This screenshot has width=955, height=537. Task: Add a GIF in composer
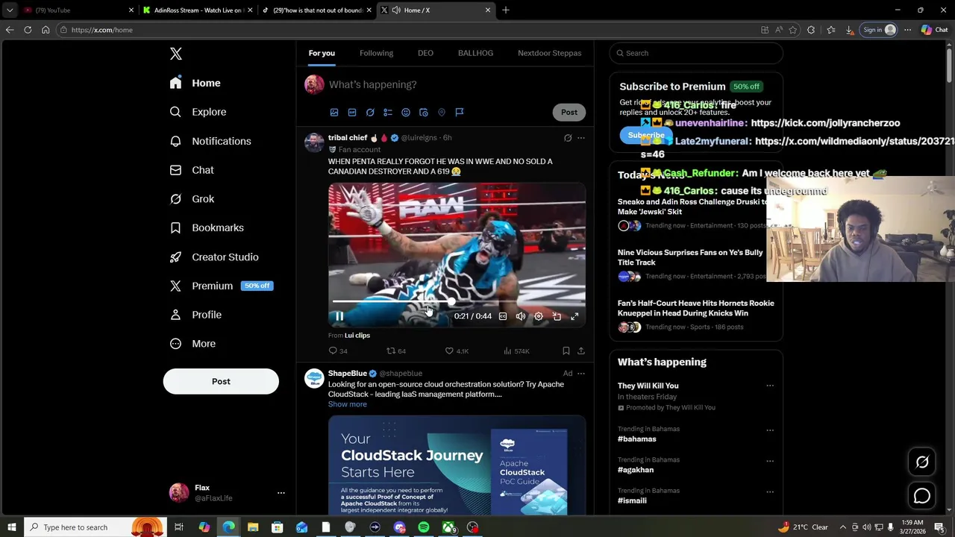click(x=352, y=112)
